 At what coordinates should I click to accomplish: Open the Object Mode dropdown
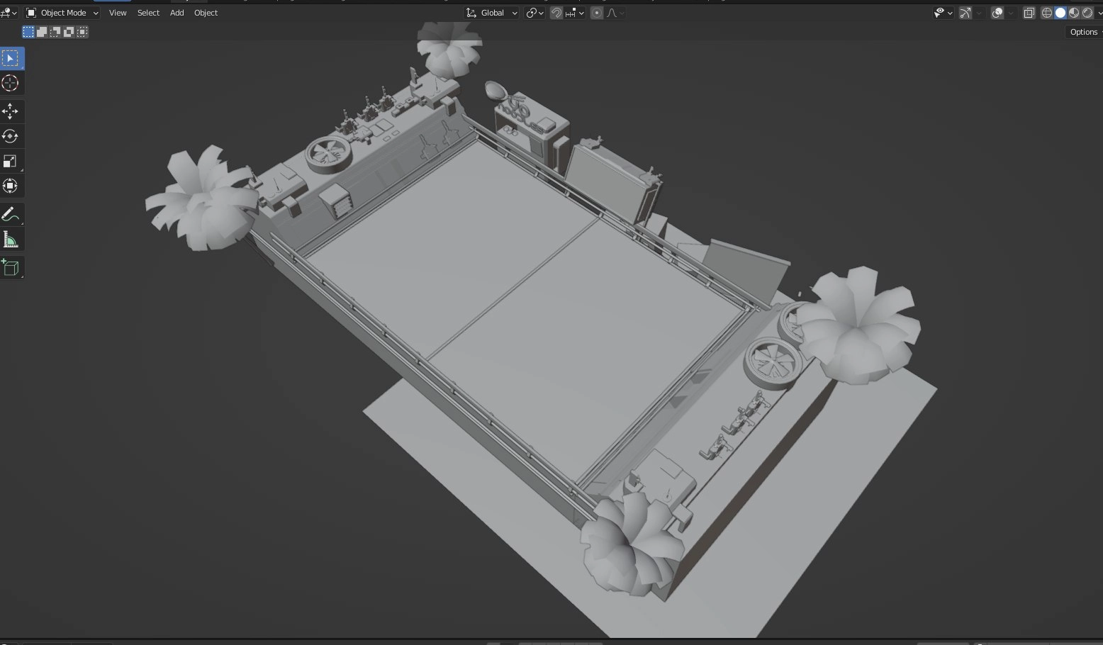[x=62, y=13]
